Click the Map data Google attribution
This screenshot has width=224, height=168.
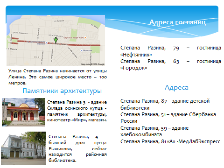coord(93,64)
